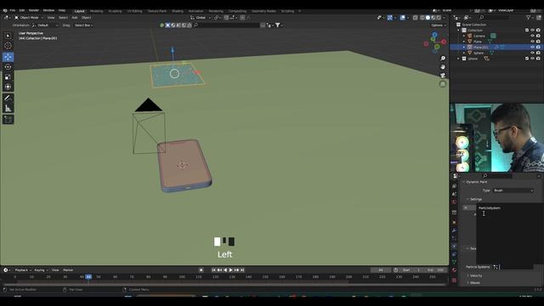
Task: Jump to the timeline end frame button
Action: coord(242,270)
